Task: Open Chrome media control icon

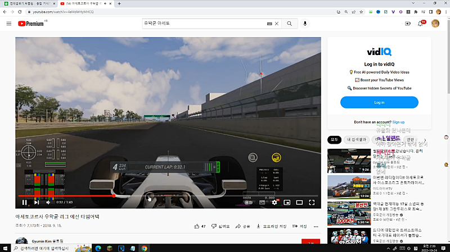Action: [x=423, y=12]
